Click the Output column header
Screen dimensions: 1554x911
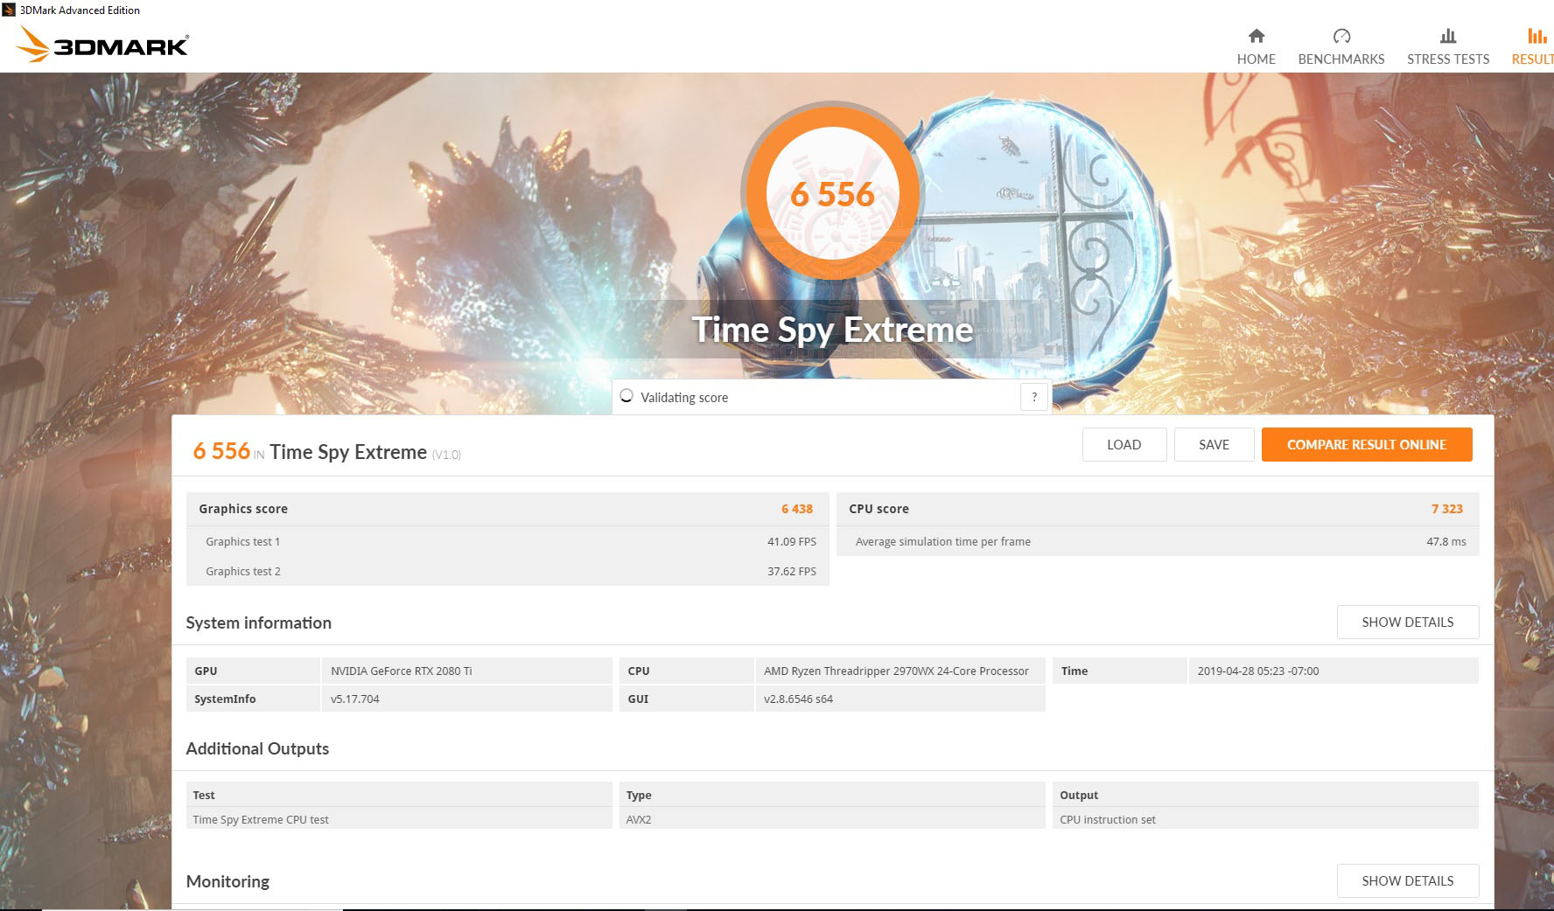1079,795
